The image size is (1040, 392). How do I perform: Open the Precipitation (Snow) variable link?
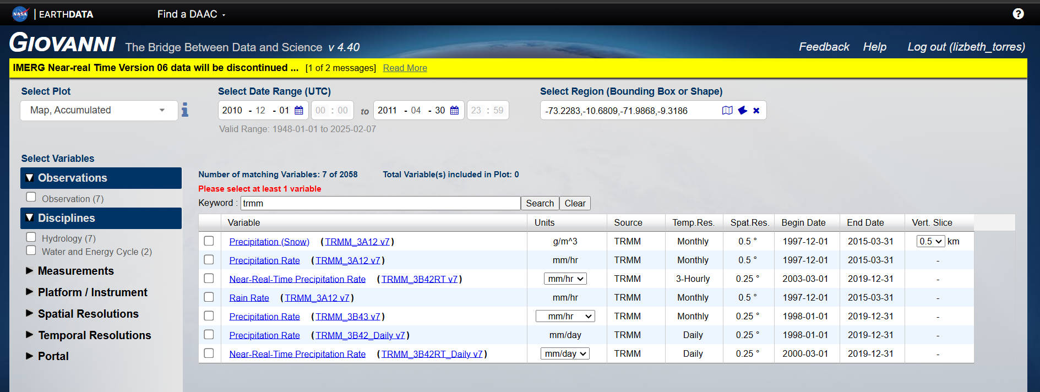269,242
